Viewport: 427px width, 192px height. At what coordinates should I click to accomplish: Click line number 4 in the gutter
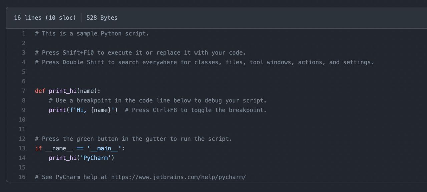click(x=24, y=62)
